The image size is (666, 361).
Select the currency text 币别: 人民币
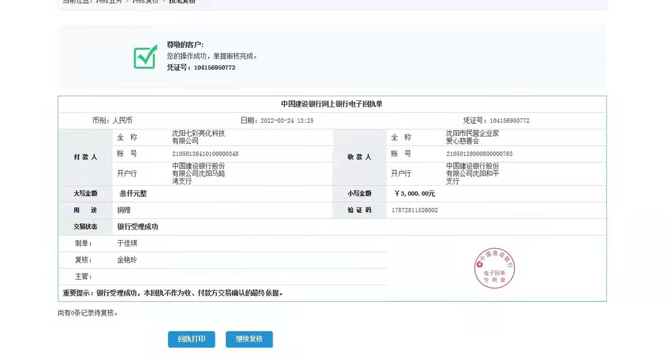(x=112, y=120)
